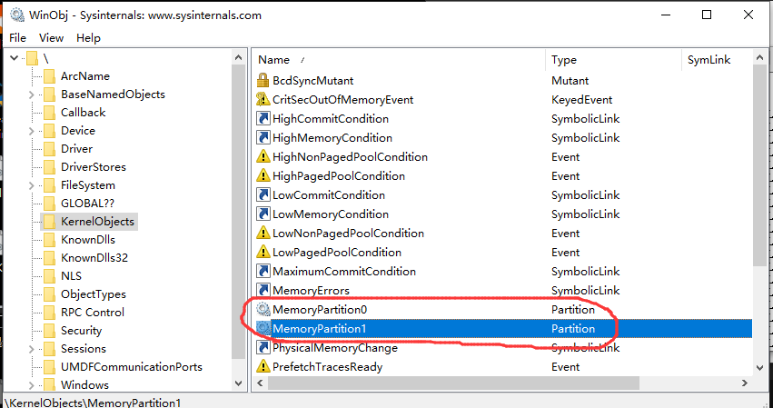The height and width of the screenshot is (408, 773).
Task: Click the HighCommitCondition symbolic link icon
Action: point(264,119)
